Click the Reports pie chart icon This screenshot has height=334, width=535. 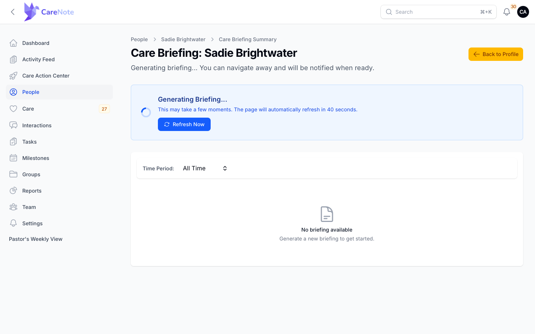click(13, 191)
